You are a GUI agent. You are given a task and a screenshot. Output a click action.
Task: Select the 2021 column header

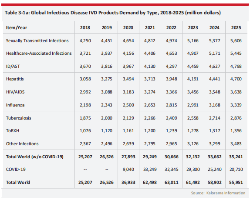click(150, 28)
